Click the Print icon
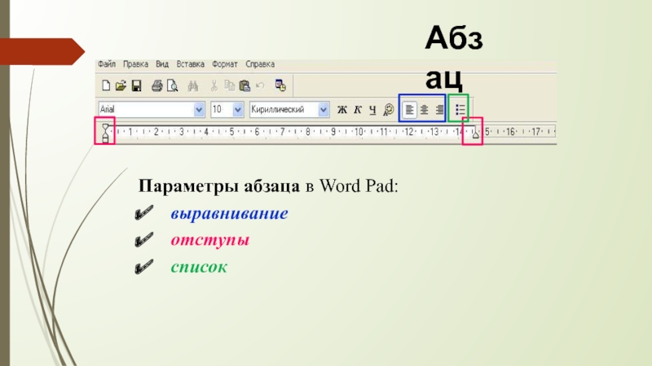Image resolution: width=652 pixels, height=366 pixels. point(156,85)
